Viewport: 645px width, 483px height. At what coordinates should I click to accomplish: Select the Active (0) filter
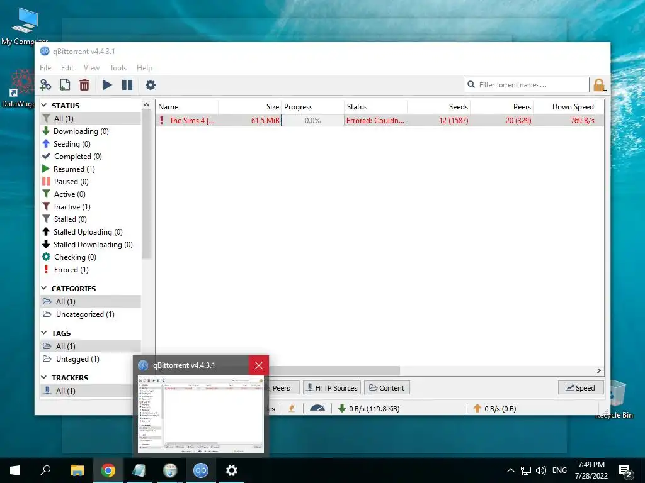91,194
